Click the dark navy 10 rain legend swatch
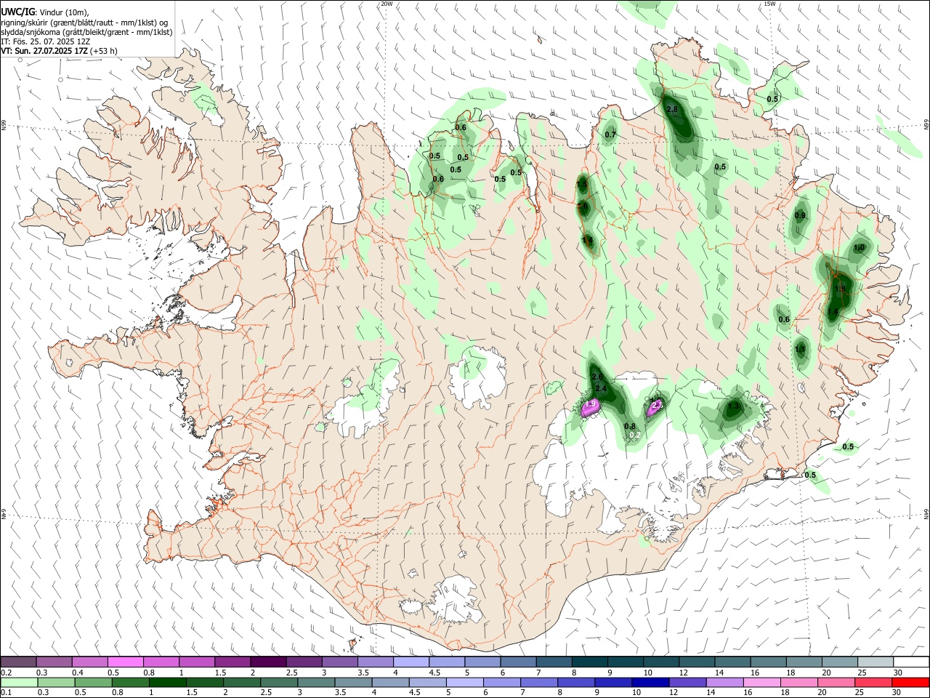The width and height of the screenshot is (930, 698). coord(649,683)
